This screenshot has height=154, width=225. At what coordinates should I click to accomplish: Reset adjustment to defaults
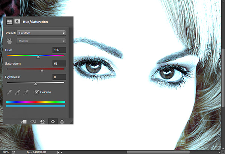click(x=43, y=121)
